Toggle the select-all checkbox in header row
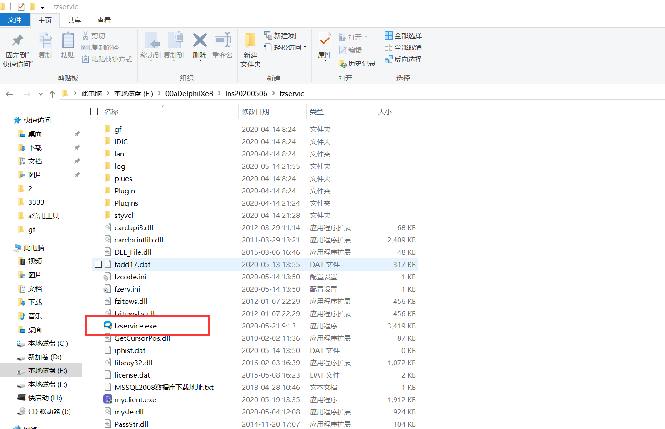This screenshot has width=665, height=429. [x=94, y=111]
